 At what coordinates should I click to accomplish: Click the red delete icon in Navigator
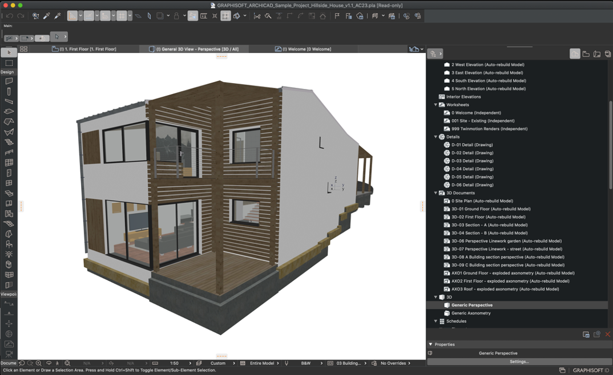tap(607, 335)
